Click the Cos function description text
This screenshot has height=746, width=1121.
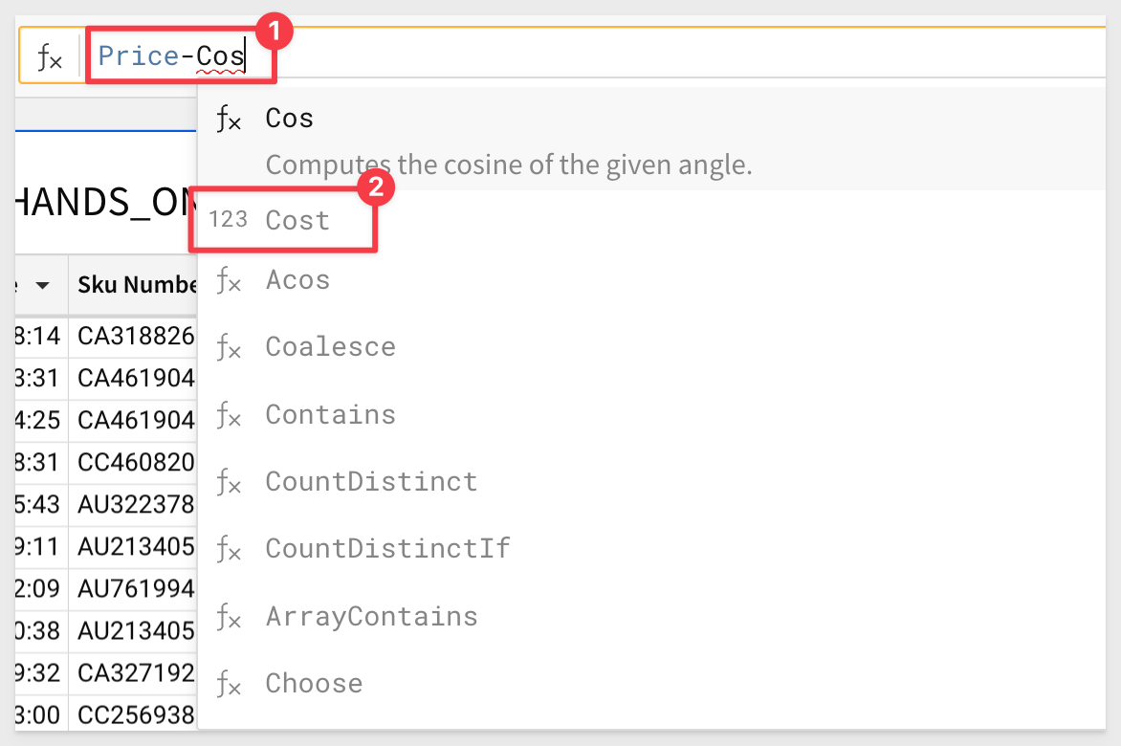point(508,165)
